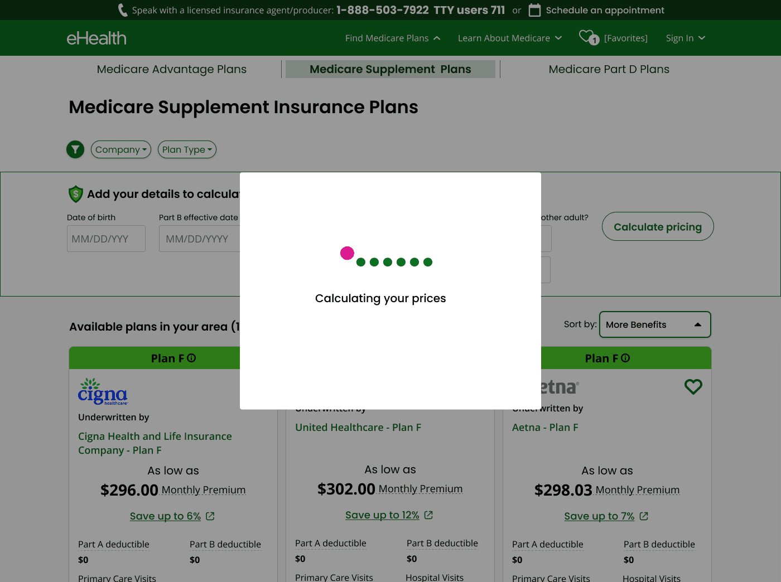Viewport: 781px width, 582px height.
Task: Call 1-888-503-7922 phone number link
Action: pyautogui.click(x=383, y=10)
